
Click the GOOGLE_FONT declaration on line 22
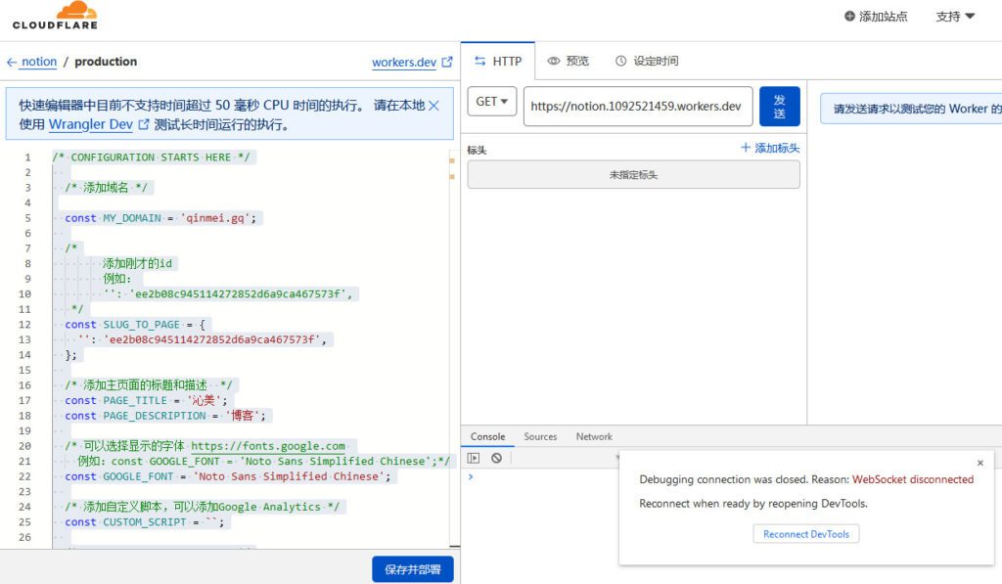(x=227, y=476)
